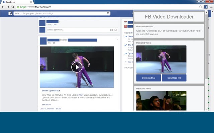Screen dimensions: 214x133
Task: Click the browser back arrow
Action: (x=3, y=7)
